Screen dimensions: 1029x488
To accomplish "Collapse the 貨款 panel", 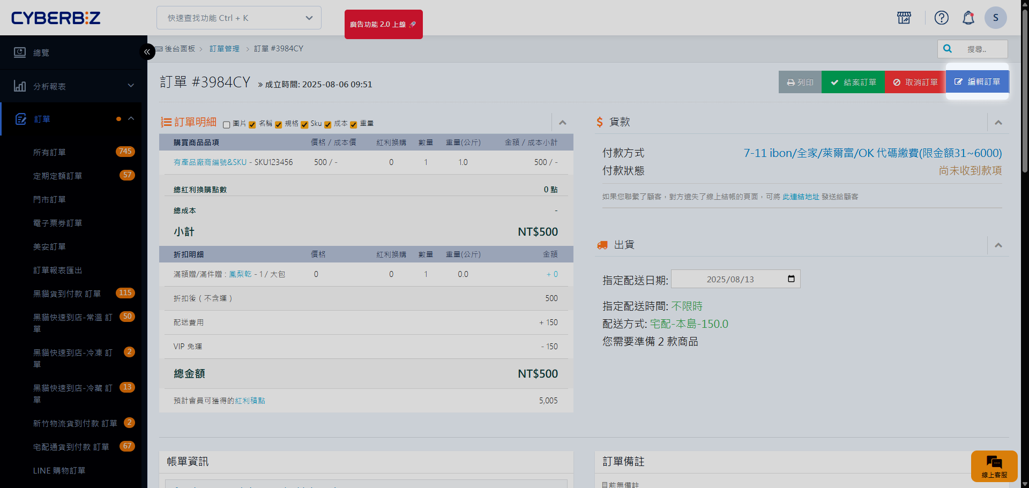I will [x=998, y=123].
